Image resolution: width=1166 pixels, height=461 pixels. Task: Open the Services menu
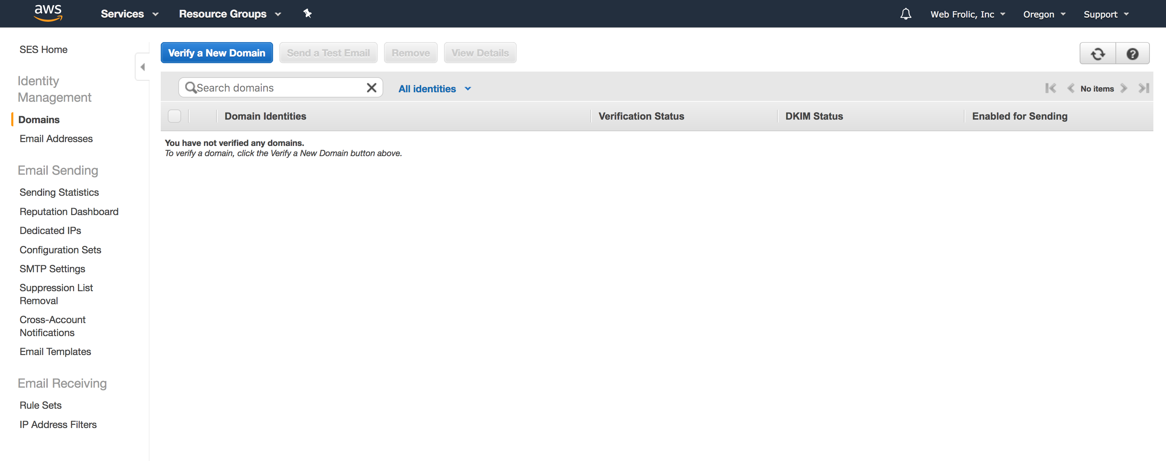[129, 14]
